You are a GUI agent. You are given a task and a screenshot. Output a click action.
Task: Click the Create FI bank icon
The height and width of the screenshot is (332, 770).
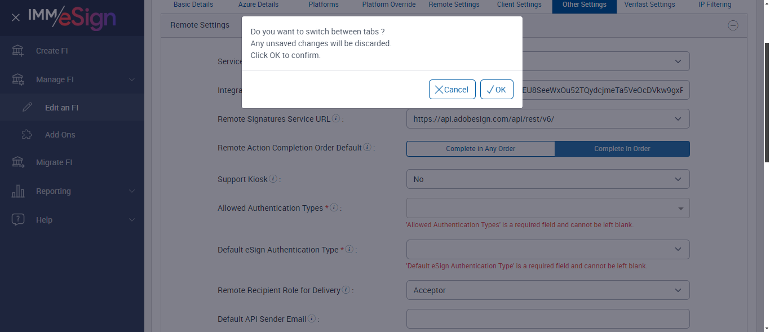(x=18, y=51)
